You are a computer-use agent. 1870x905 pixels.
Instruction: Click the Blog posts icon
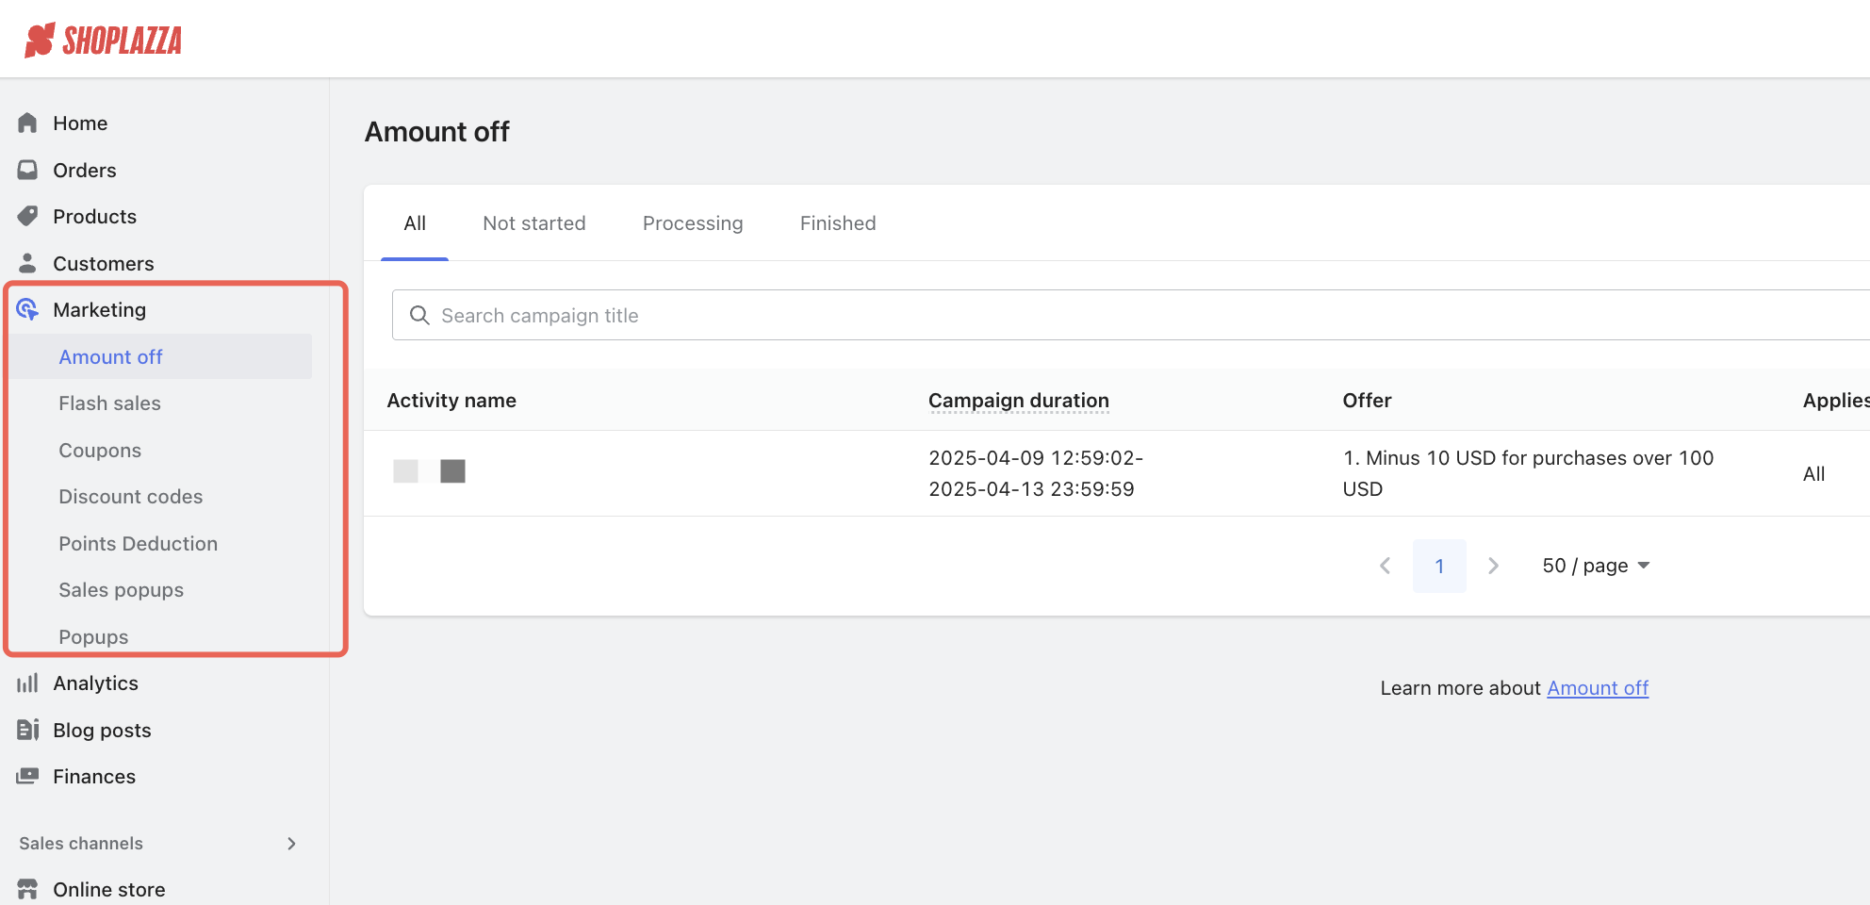[27, 730]
